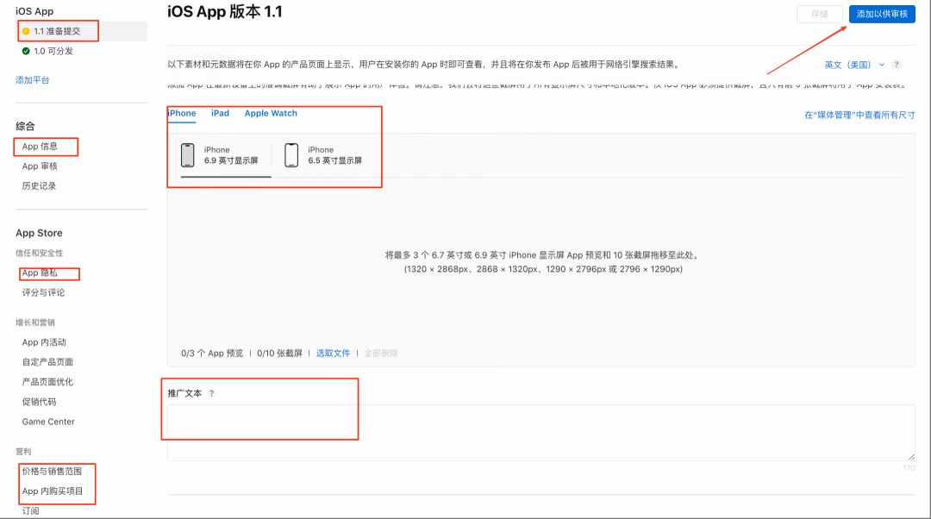Click the 增长和营销 label
Viewport: 931px width, 519px height.
pyautogui.click(x=35, y=322)
